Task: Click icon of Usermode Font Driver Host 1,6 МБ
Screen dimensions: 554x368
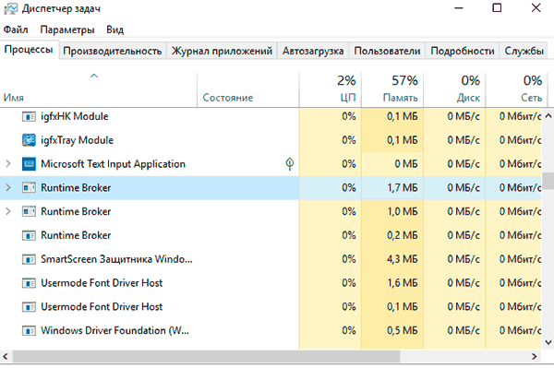Action: (29, 283)
